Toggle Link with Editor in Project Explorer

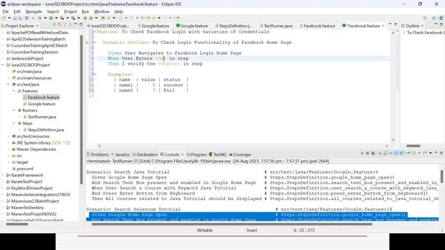point(59,25)
